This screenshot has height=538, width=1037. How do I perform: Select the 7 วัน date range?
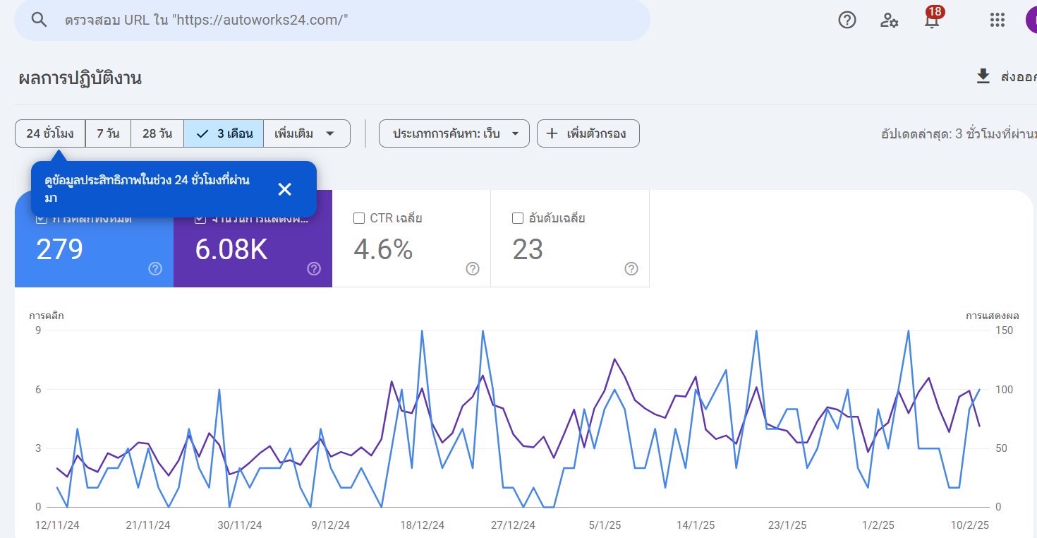(x=108, y=133)
